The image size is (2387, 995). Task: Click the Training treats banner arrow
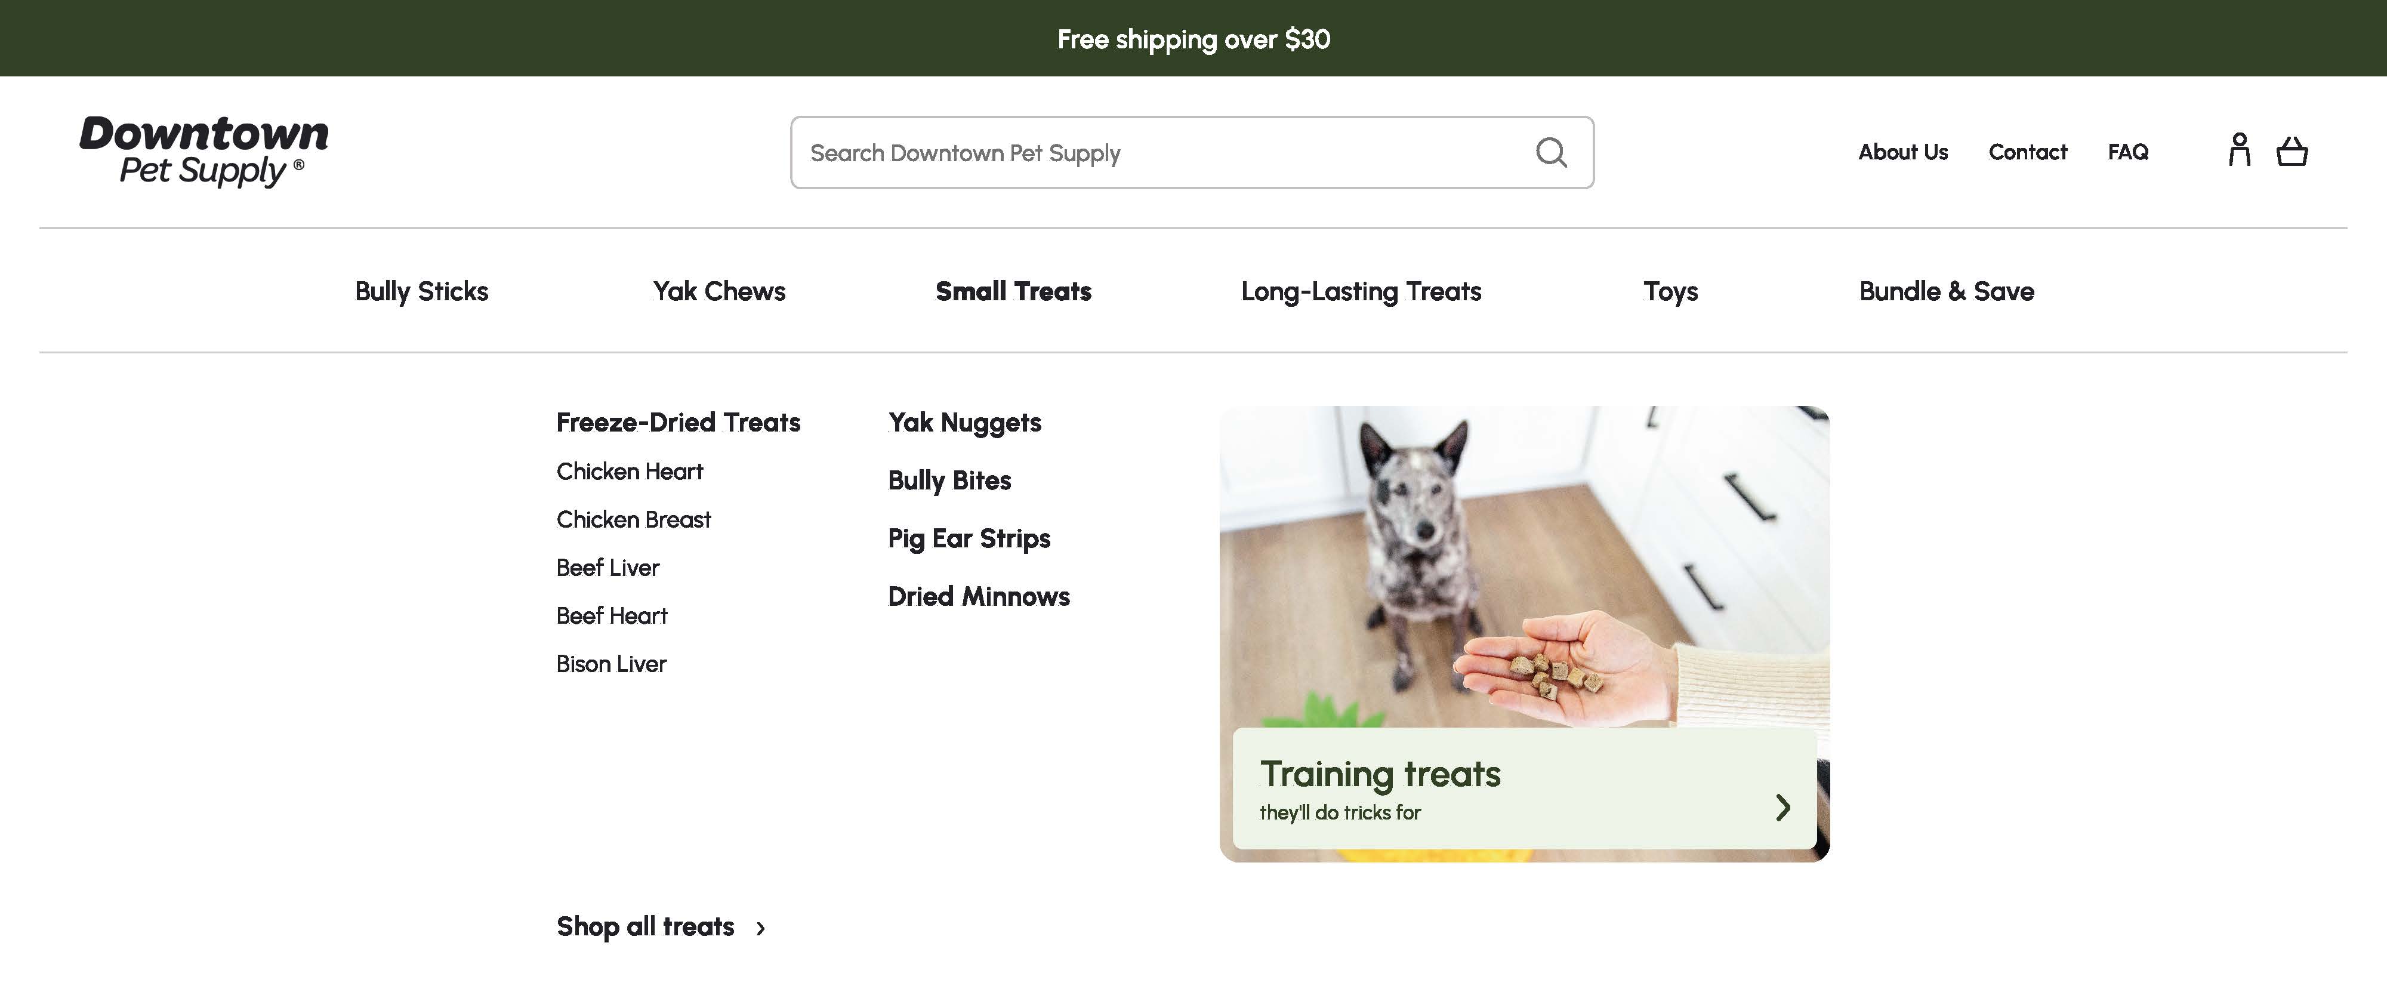(x=1782, y=807)
